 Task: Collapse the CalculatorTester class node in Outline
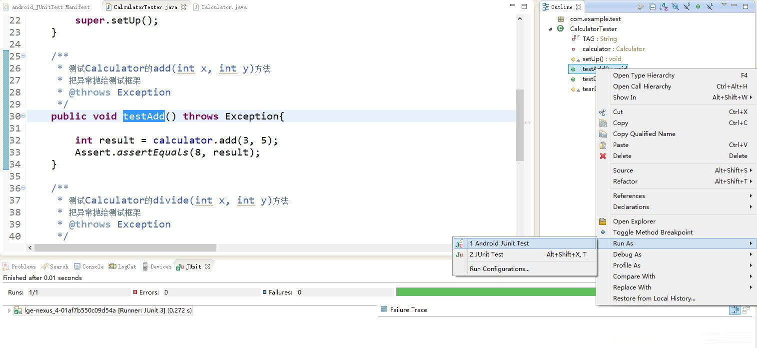click(551, 29)
